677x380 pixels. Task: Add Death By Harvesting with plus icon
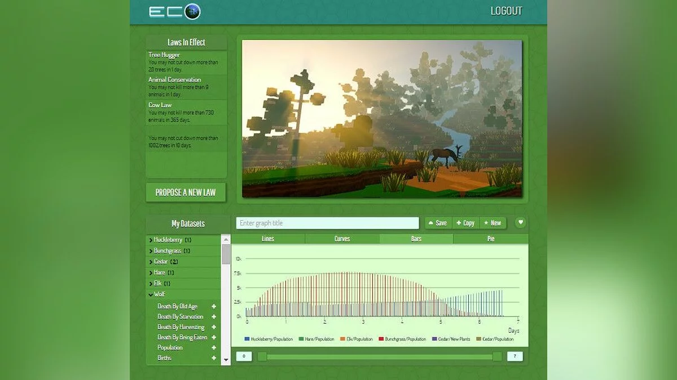tap(214, 327)
